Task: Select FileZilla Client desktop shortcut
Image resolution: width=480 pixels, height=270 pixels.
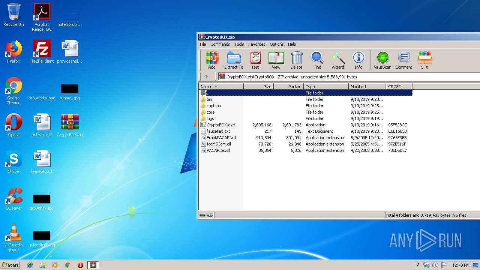Action: [x=42, y=52]
